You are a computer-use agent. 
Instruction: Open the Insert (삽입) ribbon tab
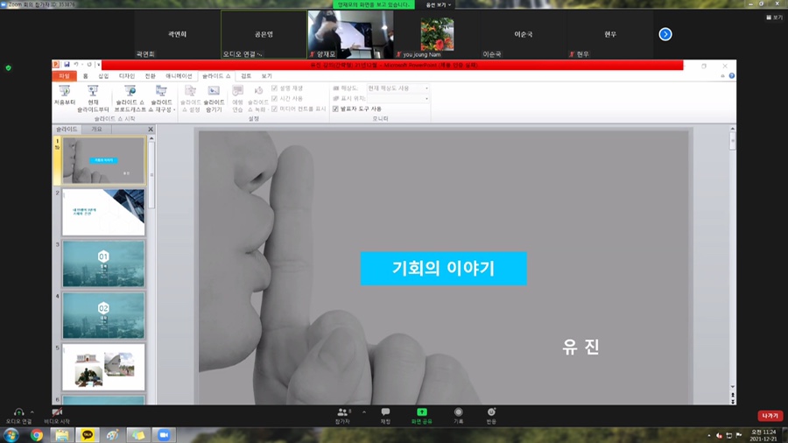(x=103, y=76)
